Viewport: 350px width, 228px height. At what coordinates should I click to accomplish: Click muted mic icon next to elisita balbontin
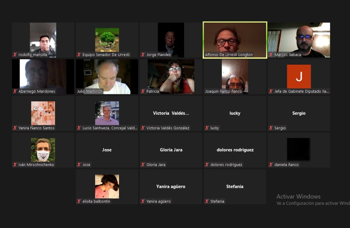[79, 201]
